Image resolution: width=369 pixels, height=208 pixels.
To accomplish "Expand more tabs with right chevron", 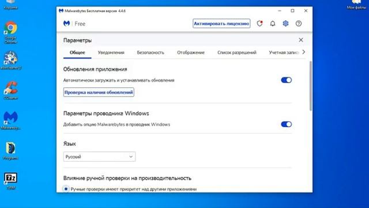I will point(304,52).
